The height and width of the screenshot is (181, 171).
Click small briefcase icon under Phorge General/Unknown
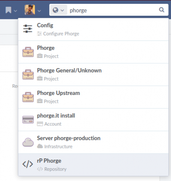(x=40, y=78)
